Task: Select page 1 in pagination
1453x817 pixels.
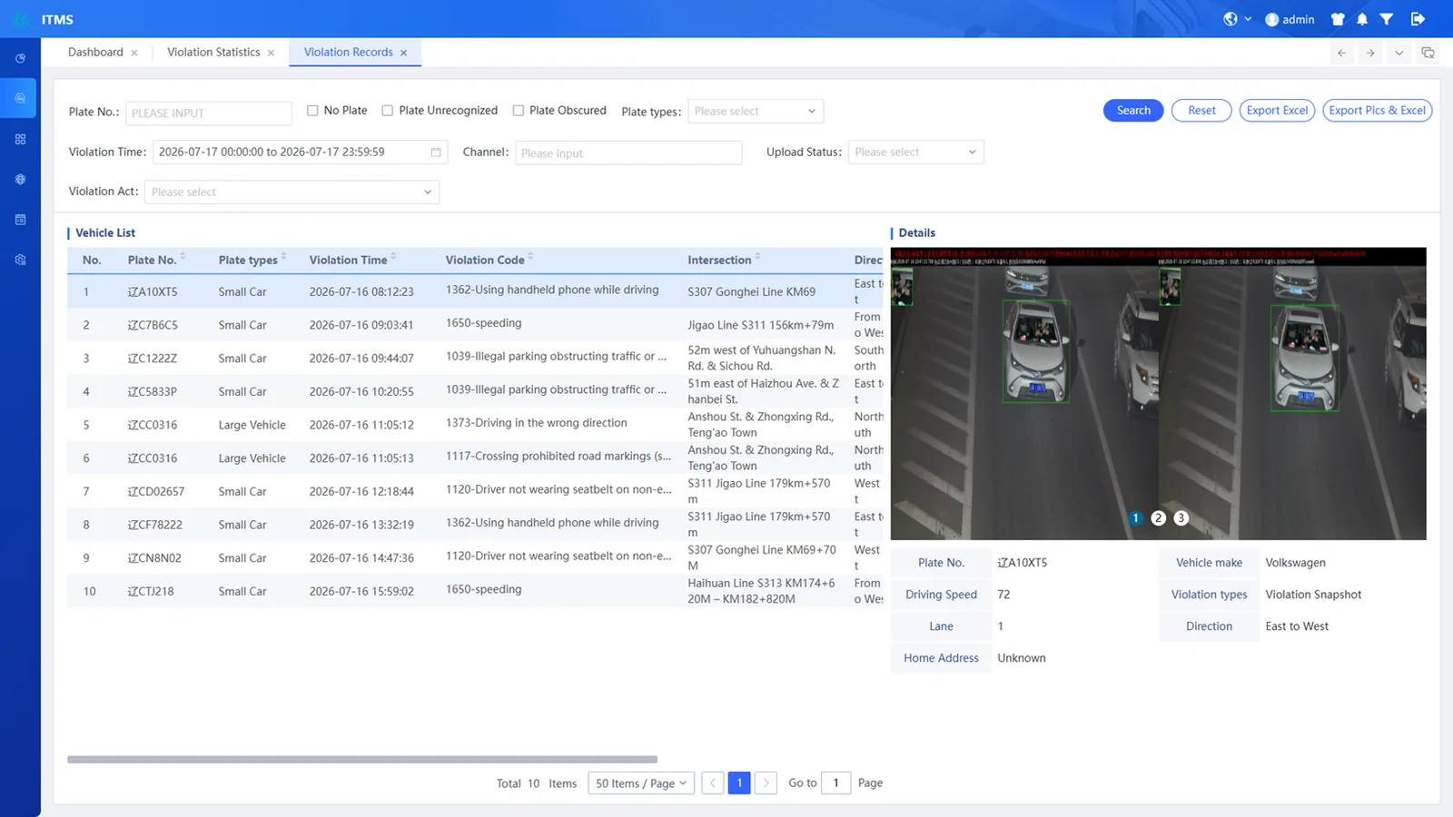Action: click(739, 783)
